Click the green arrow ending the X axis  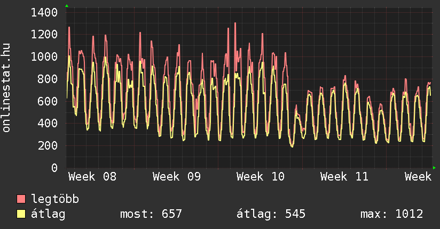(x=435, y=168)
